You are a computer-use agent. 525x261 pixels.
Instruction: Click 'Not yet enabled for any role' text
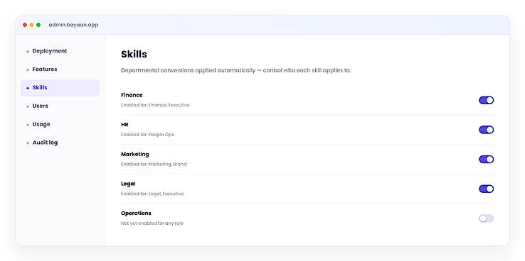[152, 223]
